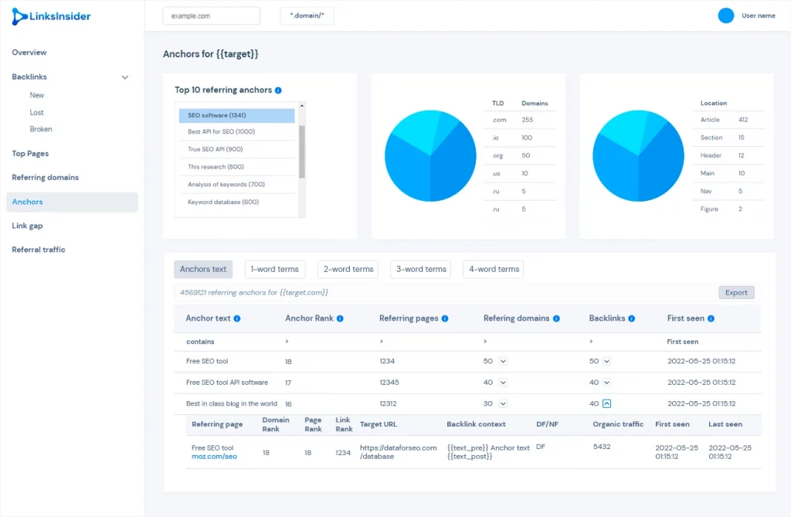Select the 4-word terms tab
The width and height of the screenshot is (791, 517).
(x=494, y=270)
